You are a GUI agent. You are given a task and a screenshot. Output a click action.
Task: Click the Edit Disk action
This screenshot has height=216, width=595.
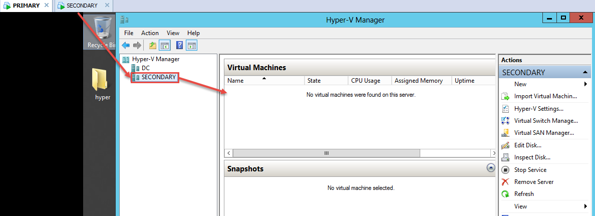(x=527, y=145)
